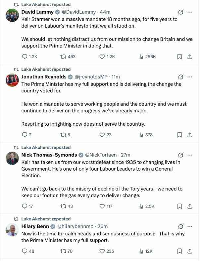Image resolution: width=200 pixels, height=261 pixels.
Task: Like David Lammy's post
Action: tap(102, 57)
